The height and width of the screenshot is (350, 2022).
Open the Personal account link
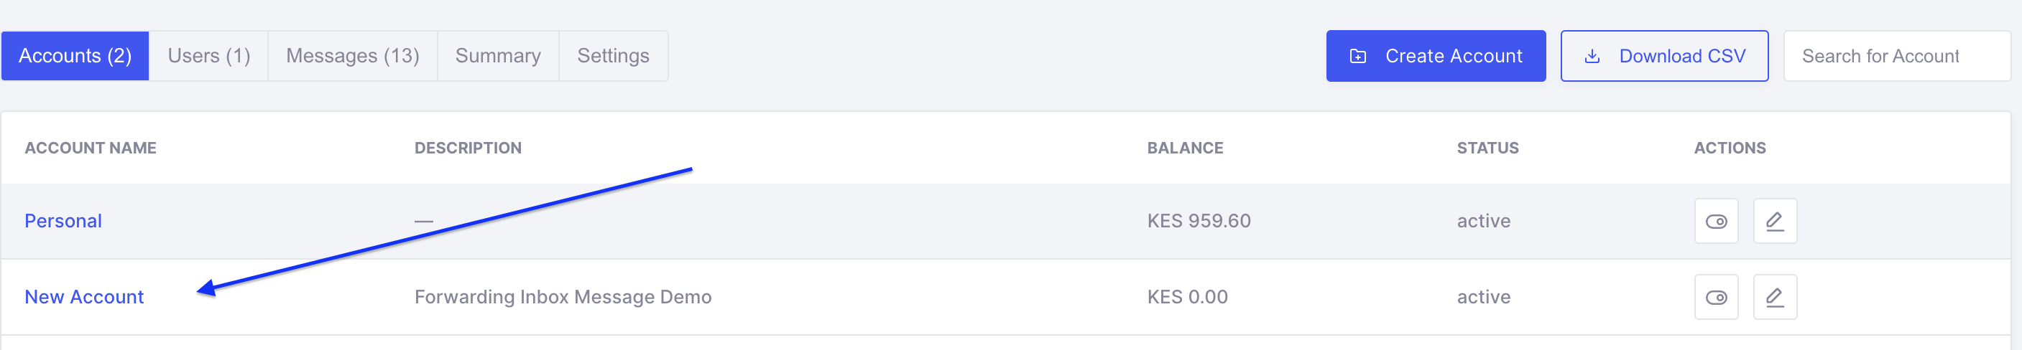(63, 222)
